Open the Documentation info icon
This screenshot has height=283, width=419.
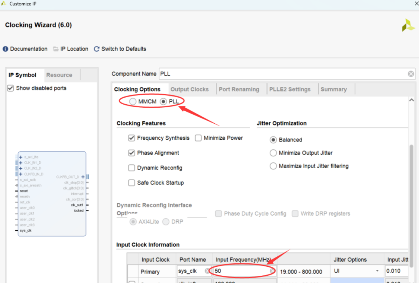[5, 49]
